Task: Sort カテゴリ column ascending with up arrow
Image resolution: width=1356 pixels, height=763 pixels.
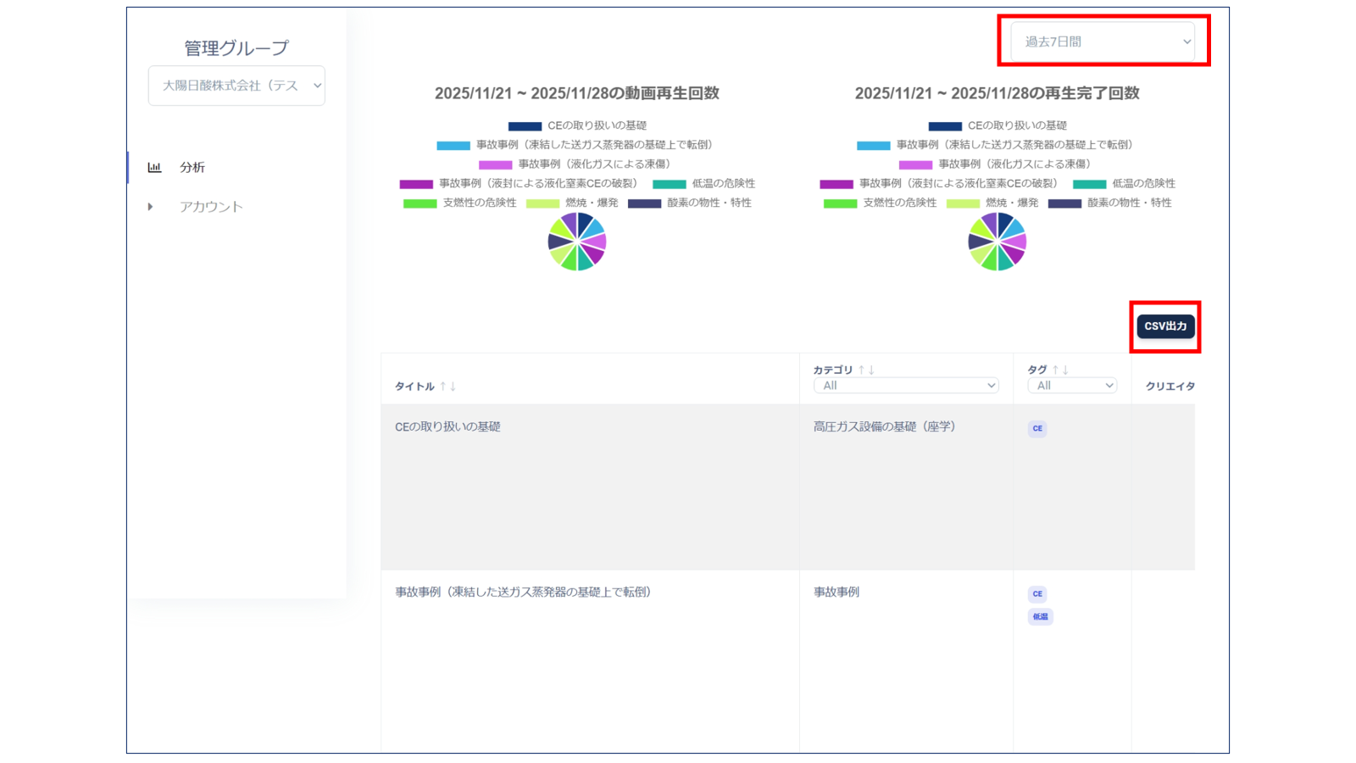Action: [x=861, y=370]
